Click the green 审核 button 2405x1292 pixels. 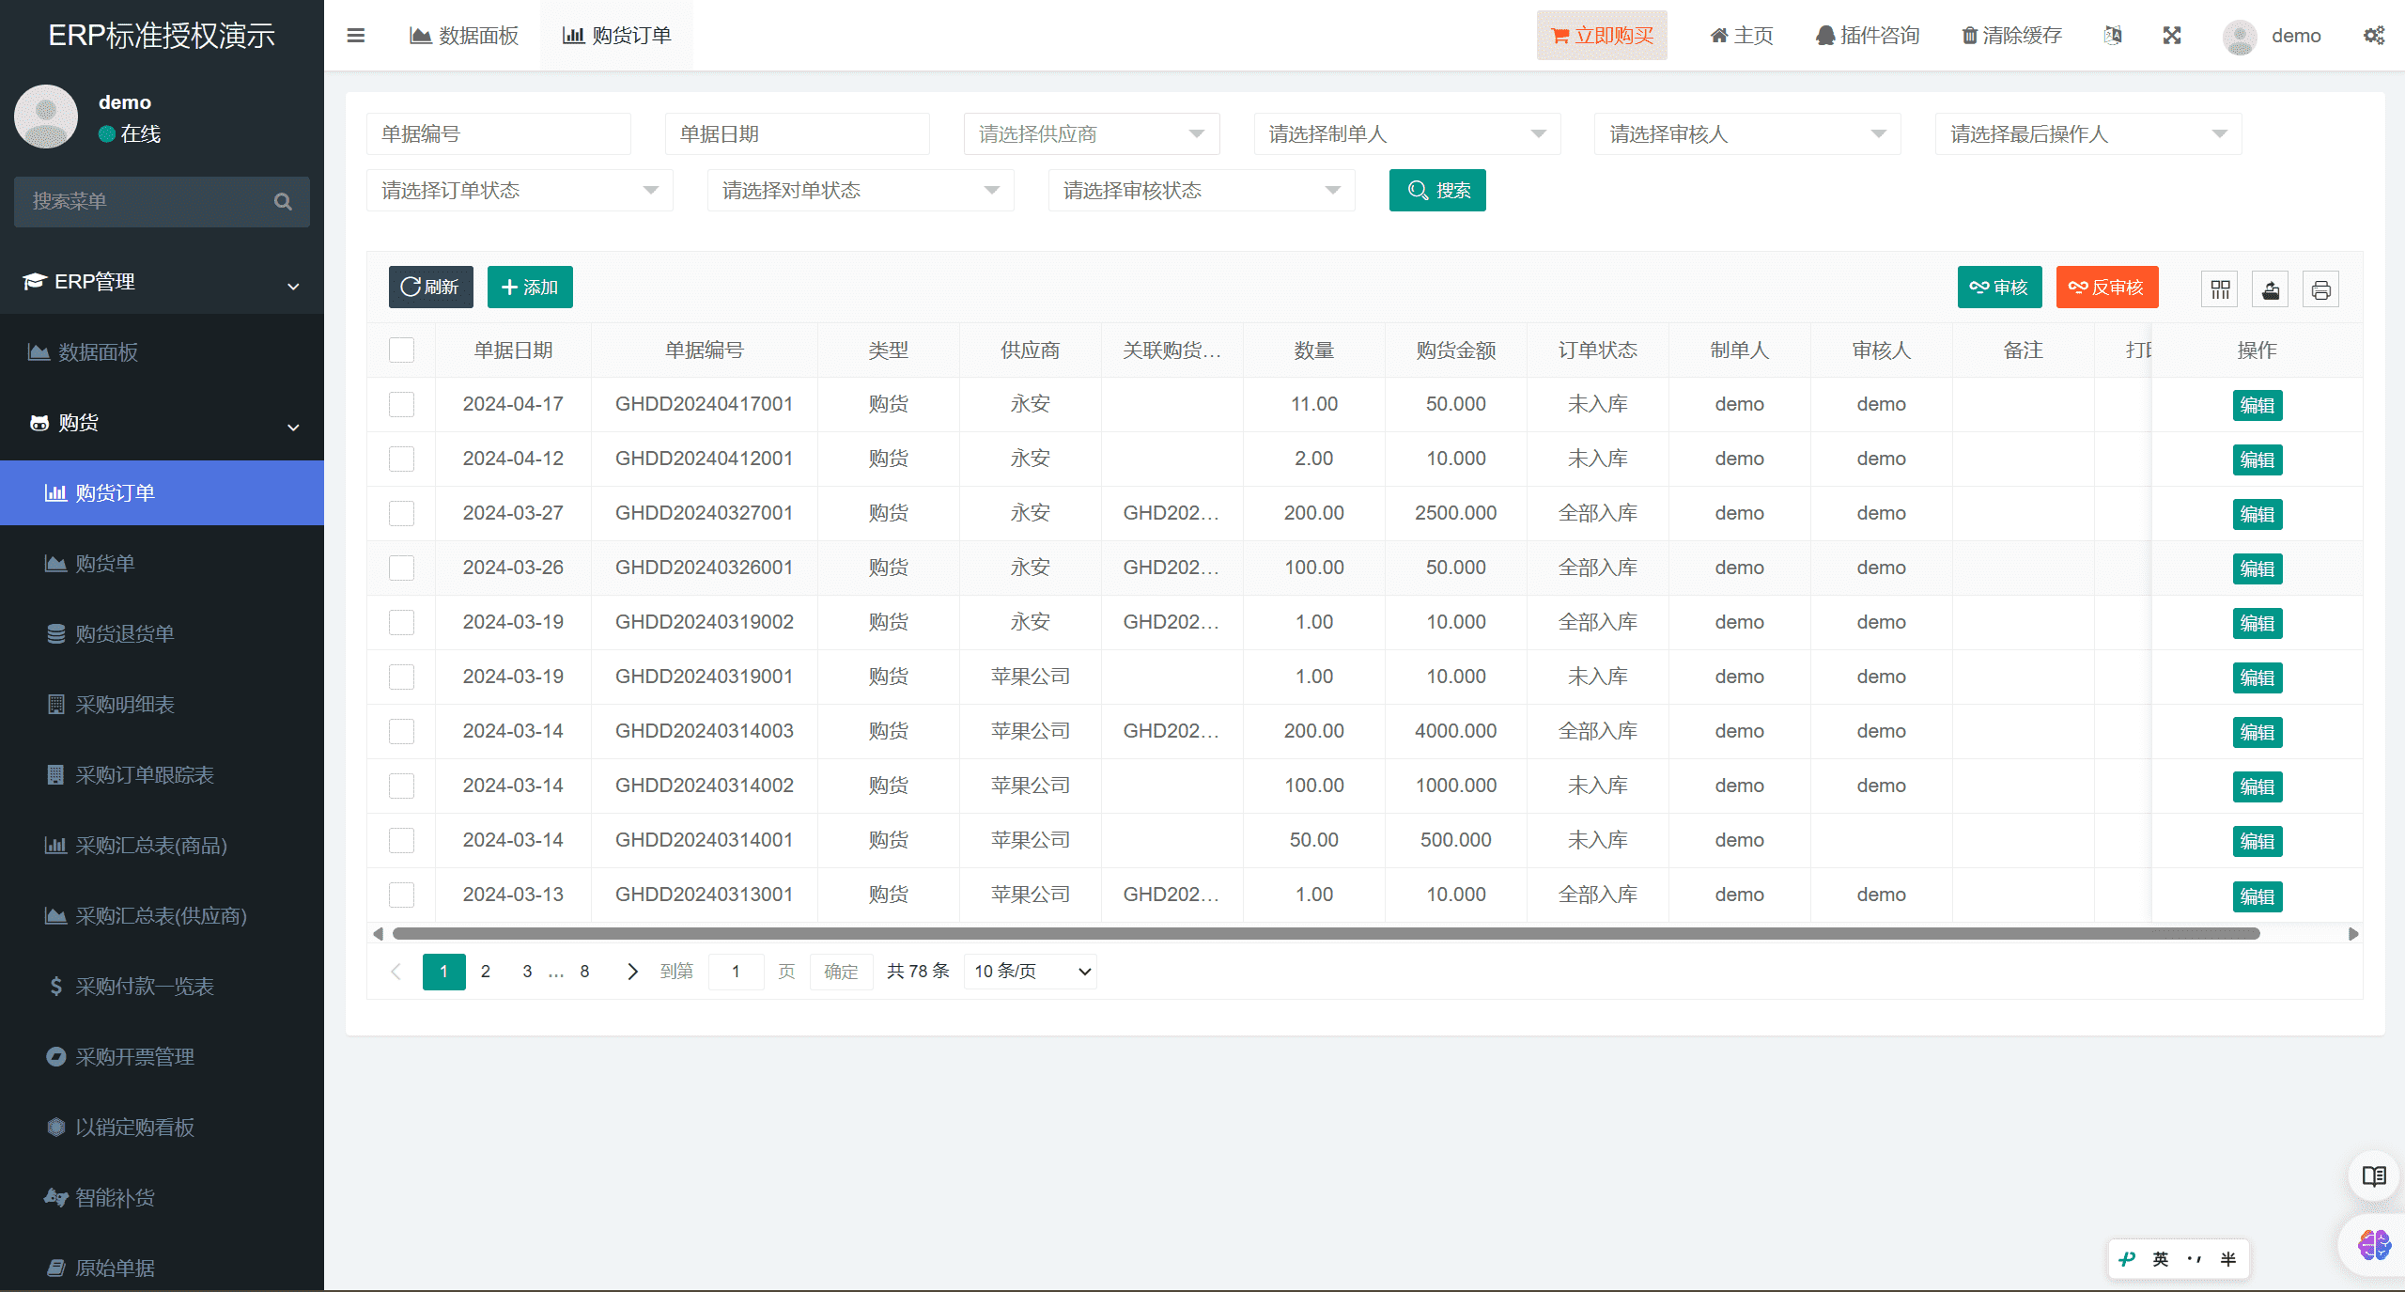coord(1999,288)
